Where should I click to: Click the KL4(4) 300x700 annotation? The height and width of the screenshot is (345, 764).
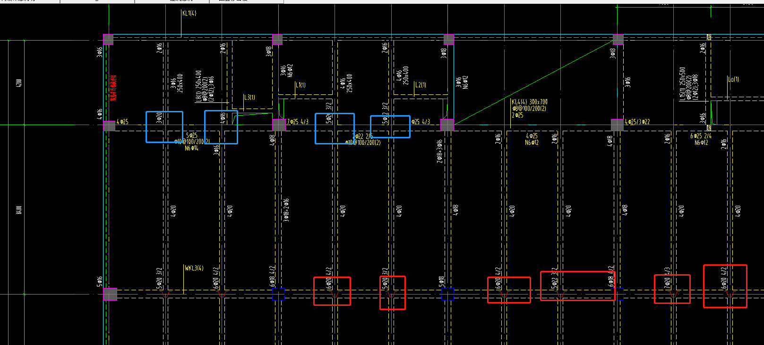(529, 102)
